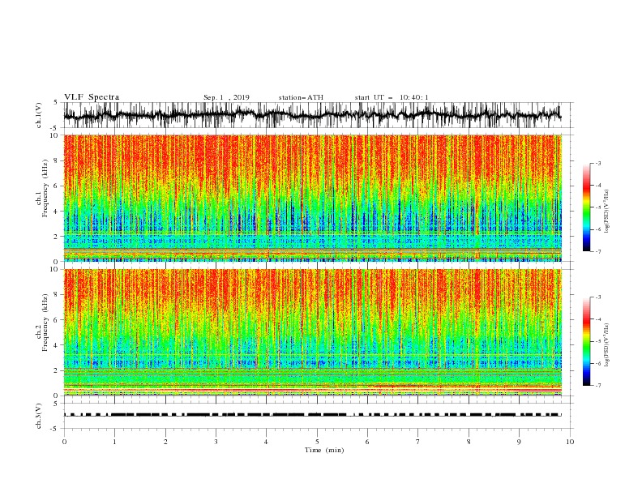This screenshot has width=642, height=496.
Task: Click the ch.1 color scale bar
Action: pos(586,207)
